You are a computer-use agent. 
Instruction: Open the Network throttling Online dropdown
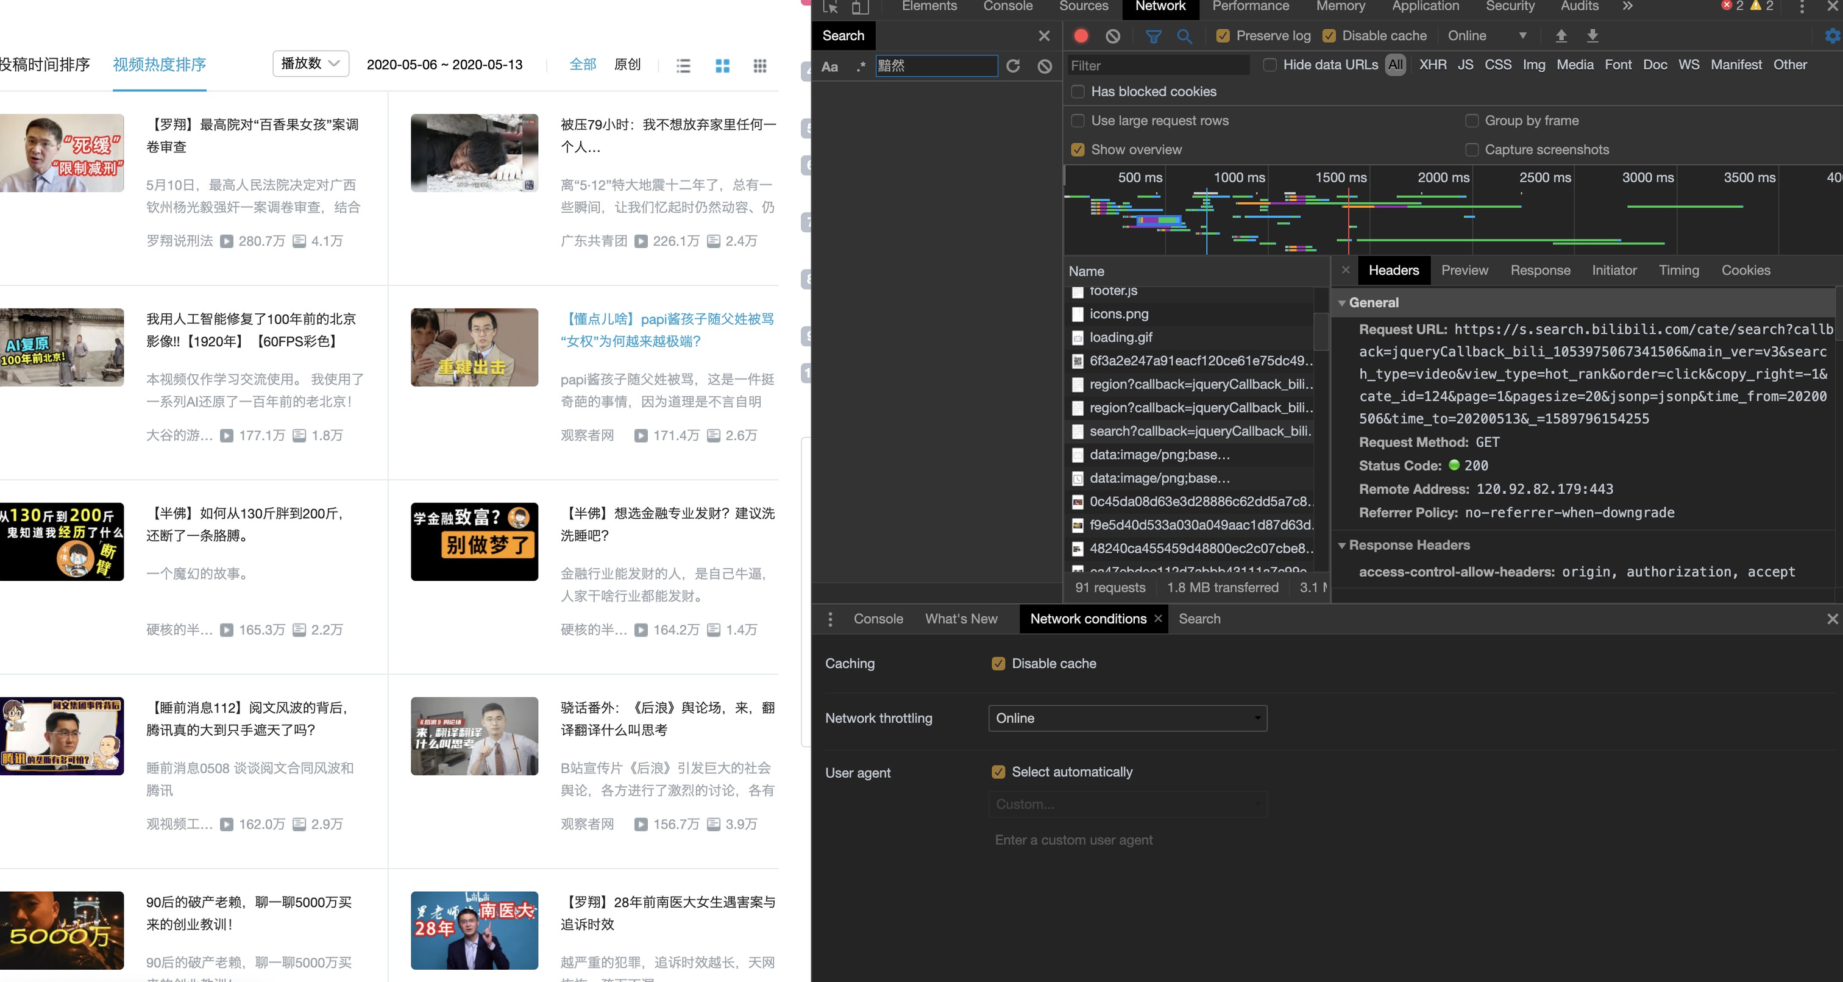tap(1127, 718)
